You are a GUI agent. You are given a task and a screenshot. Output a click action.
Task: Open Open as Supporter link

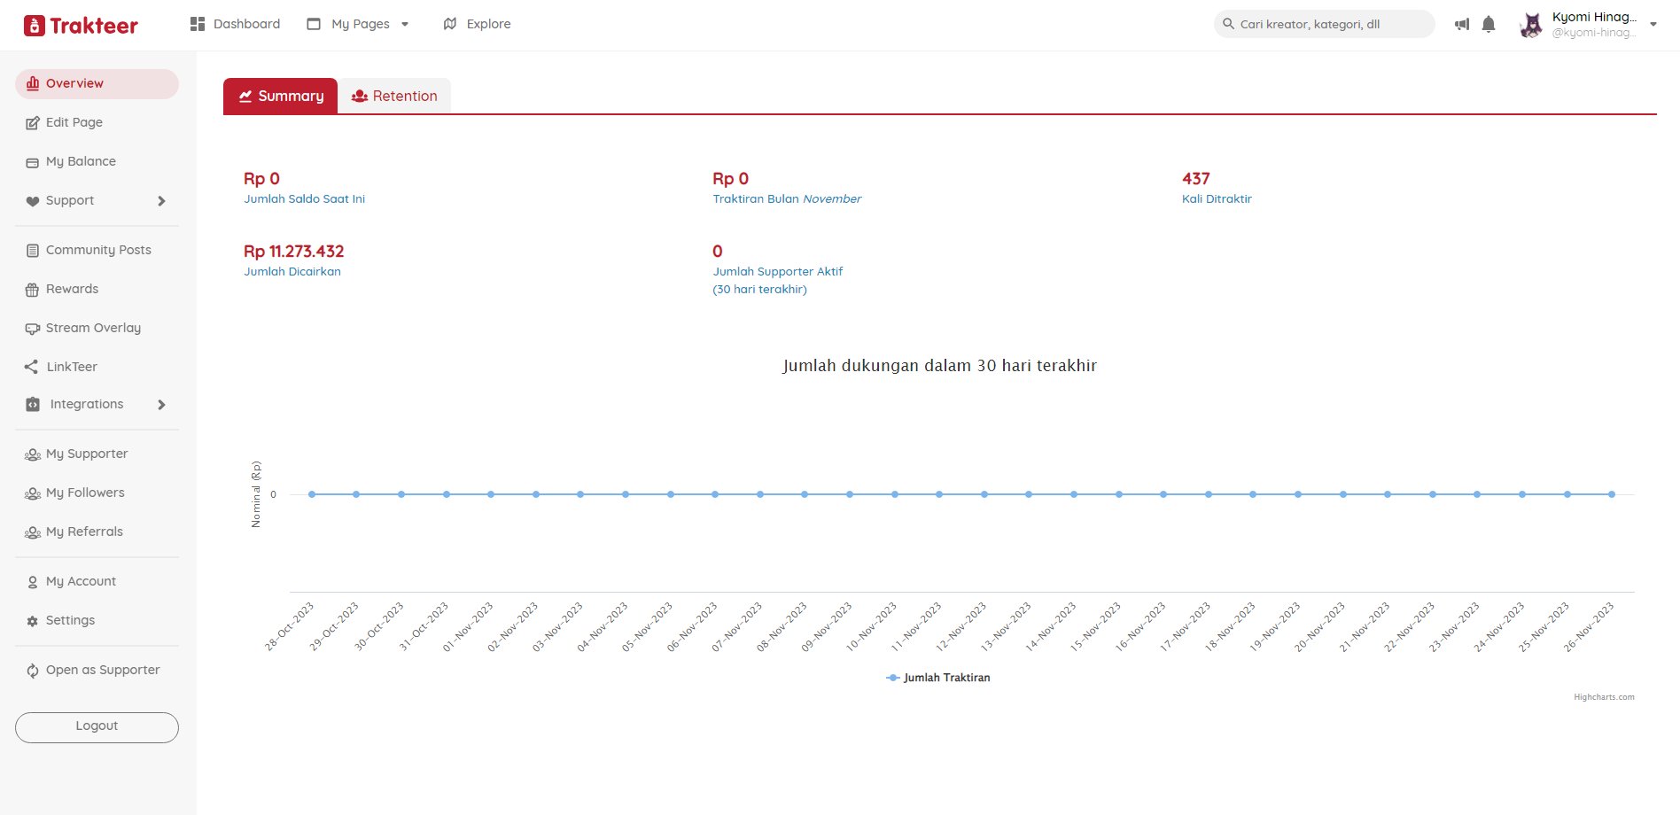103,670
